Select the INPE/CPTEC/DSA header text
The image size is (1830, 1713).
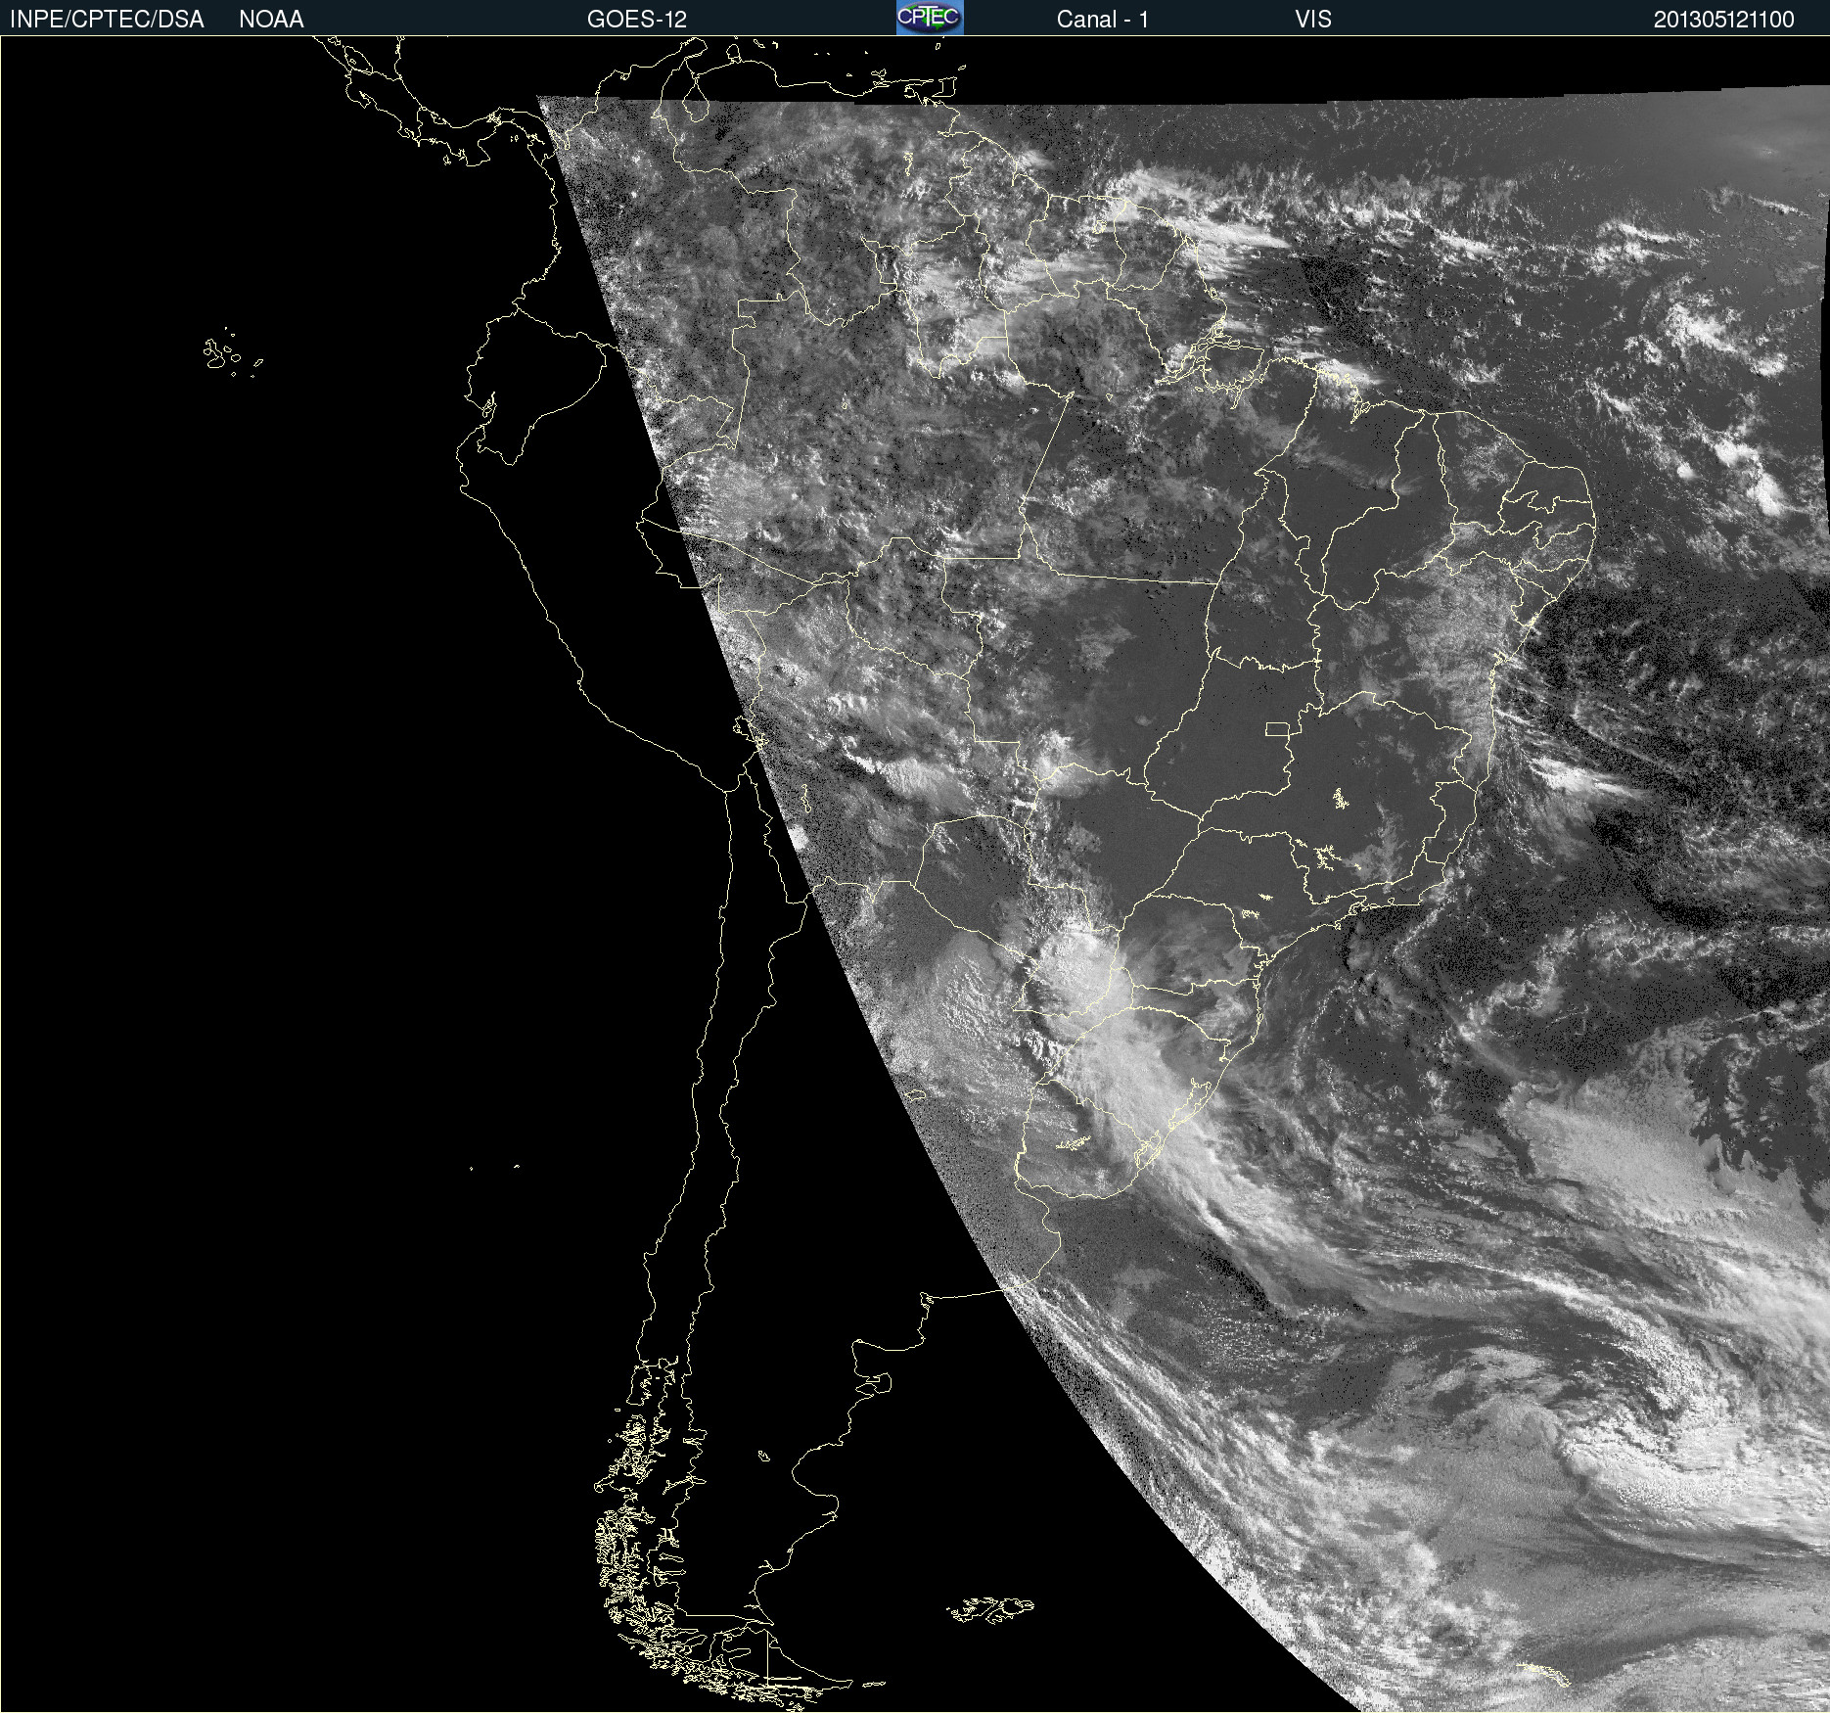[107, 20]
